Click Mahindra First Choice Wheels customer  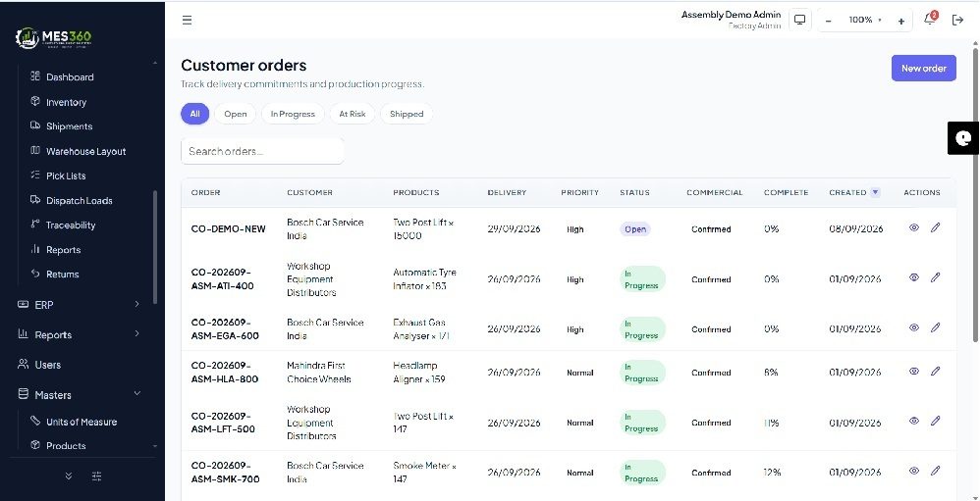319,373
